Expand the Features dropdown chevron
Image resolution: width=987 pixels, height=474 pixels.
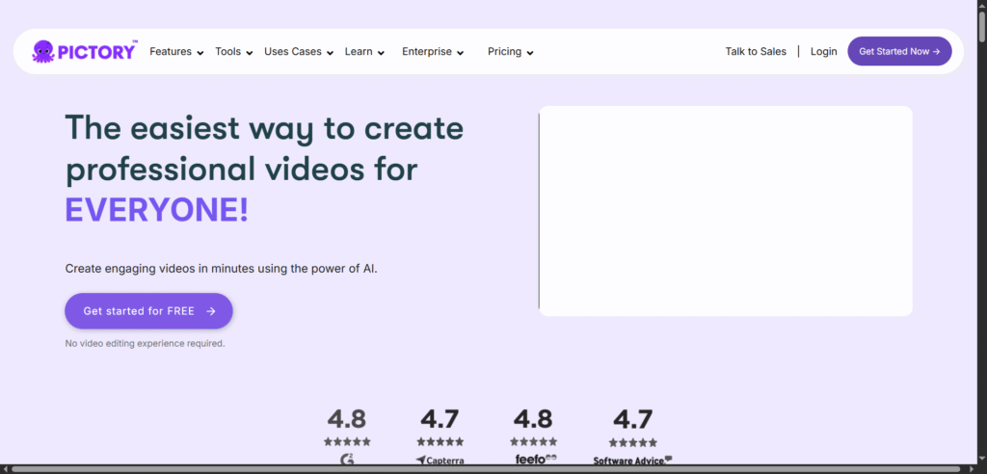point(200,53)
